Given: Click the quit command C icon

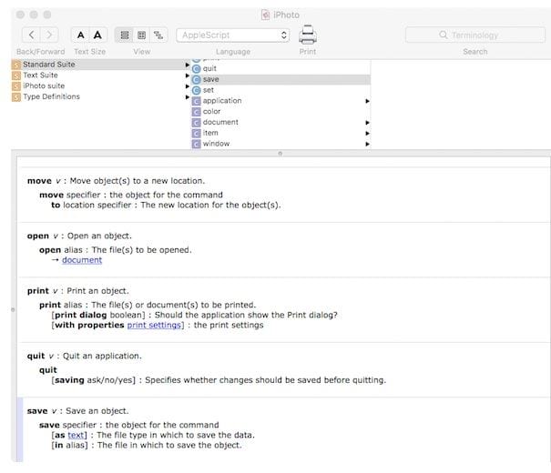Looking at the screenshot, I should pyautogui.click(x=197, y=69).
